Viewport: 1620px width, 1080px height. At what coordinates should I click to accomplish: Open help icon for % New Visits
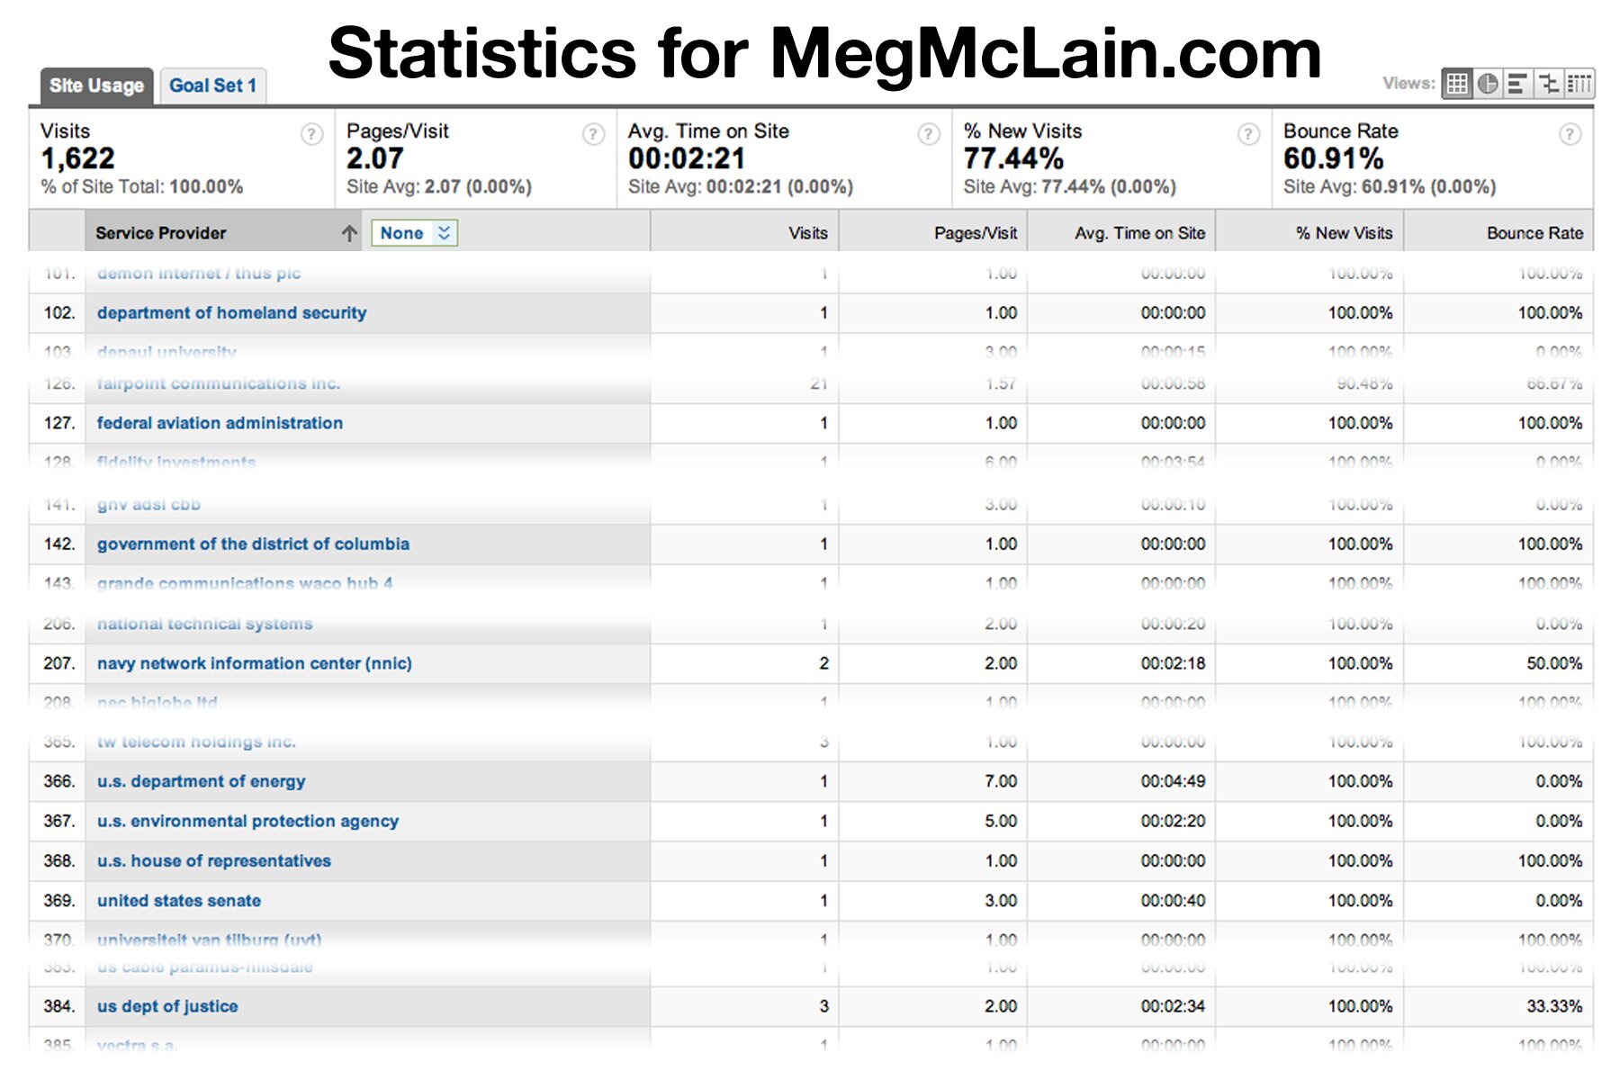point(1248,134)
